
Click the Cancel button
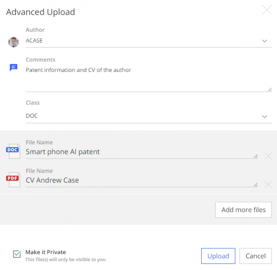255,256
